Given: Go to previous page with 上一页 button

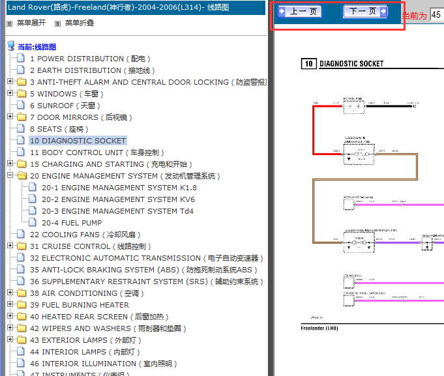Looking at the screenshot, I should [300, 12].
